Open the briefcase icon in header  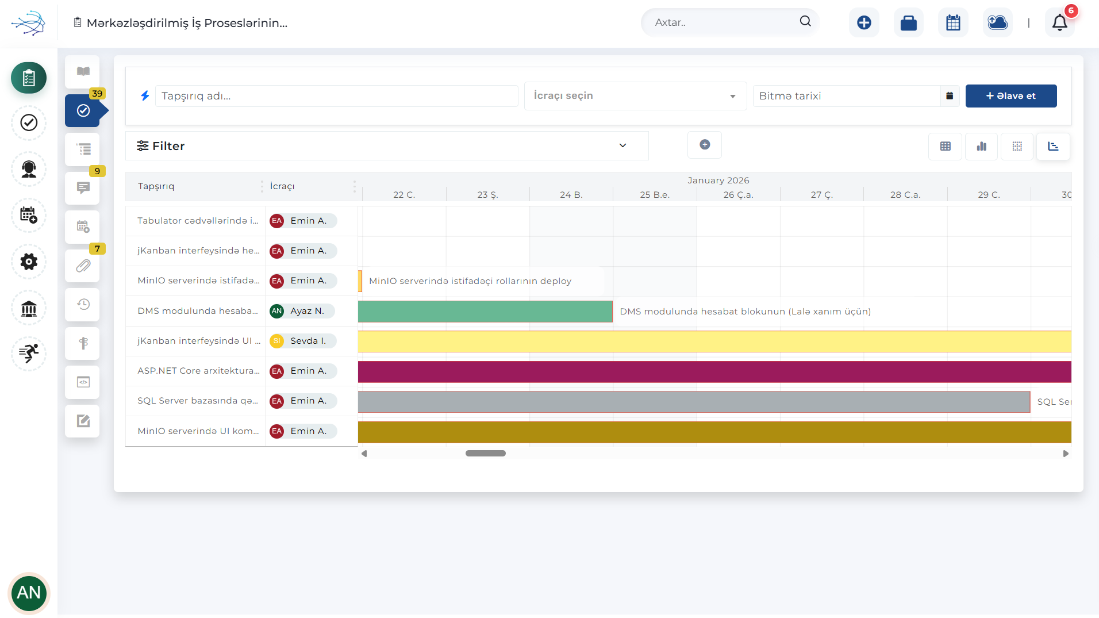(909, 22)
